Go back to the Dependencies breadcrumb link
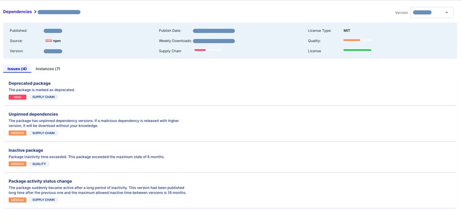This screenshot has width=462, height=223. click(x=17, y=12)
